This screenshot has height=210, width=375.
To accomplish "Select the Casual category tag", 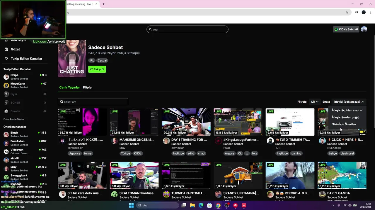I will point(102,61).
